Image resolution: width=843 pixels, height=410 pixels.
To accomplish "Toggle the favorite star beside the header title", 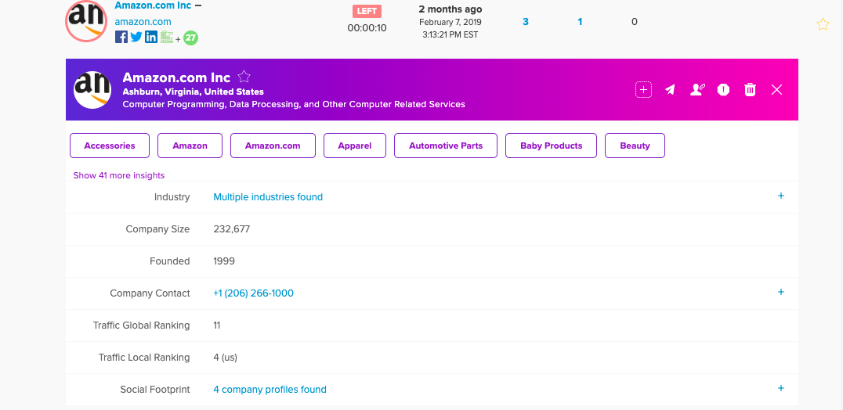I will 244,76.
